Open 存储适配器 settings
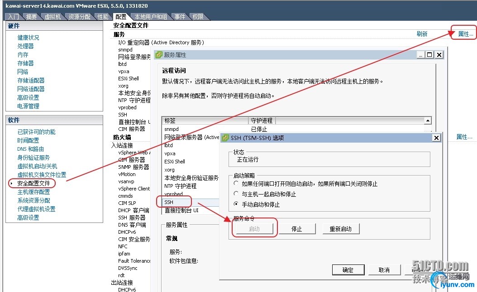 click(31, 80)
